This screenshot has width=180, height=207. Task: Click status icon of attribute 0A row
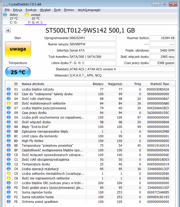pos(9,117)
